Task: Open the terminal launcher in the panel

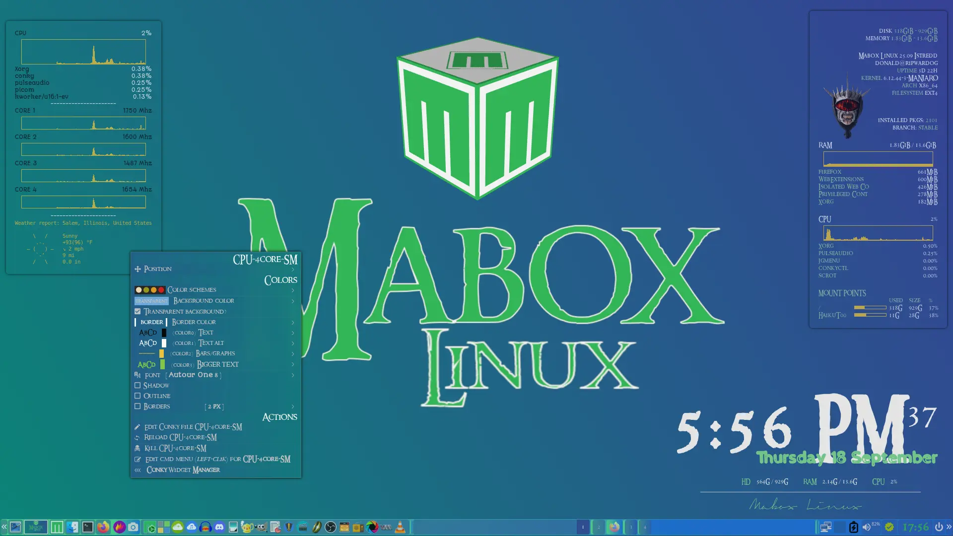Action: [87, 527]
